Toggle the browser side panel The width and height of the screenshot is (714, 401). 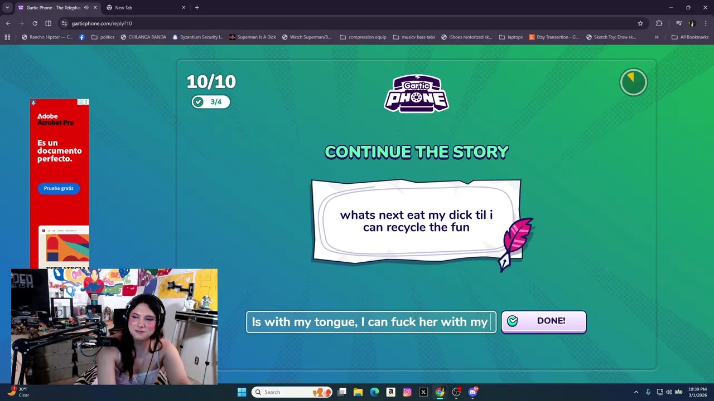coord(48,23)
